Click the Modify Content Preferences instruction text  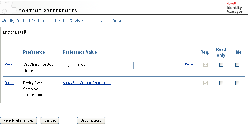point(63,21)
